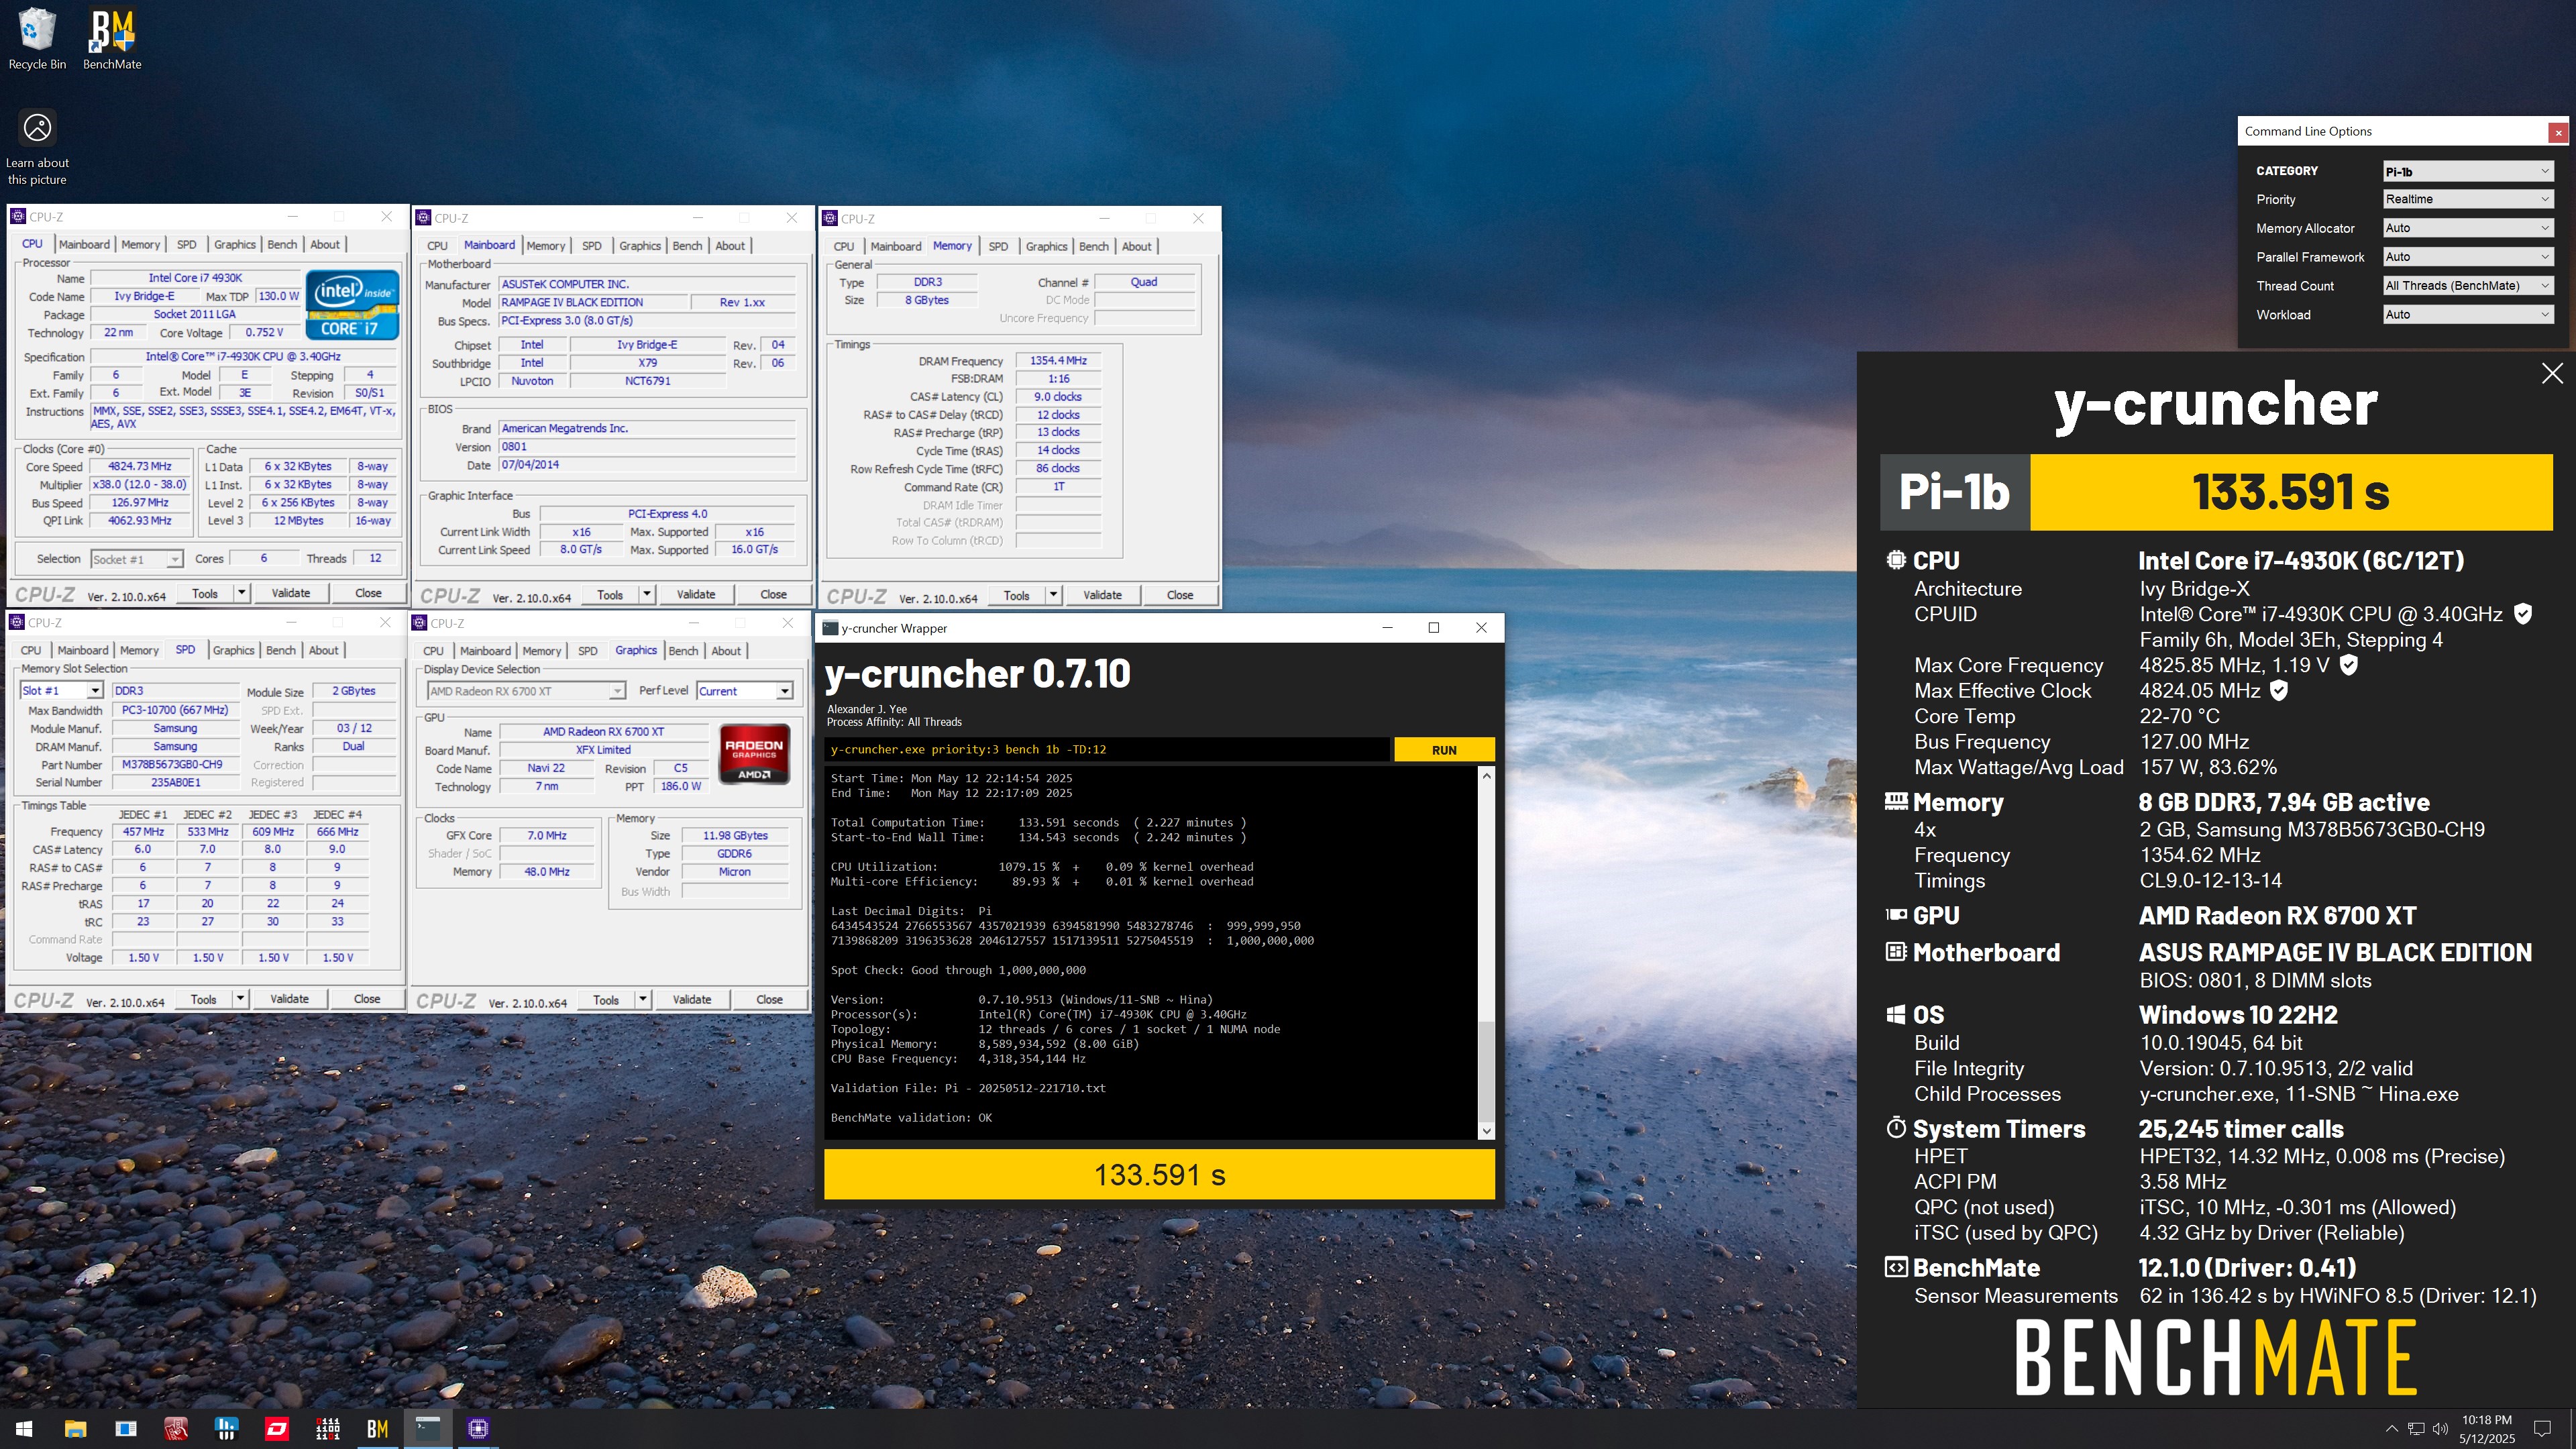Image resolution: width=2576 pixels, height=1449 pixels.
Task: Click the terminal console taskbar icon
Action: (428, 1429)
